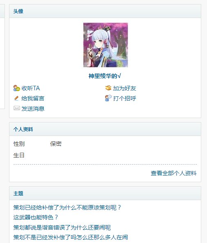The height and width of the screenshot is (243, 207).
Task: Open the thread 策划都说是谐音错误了为什么还要闹呢
Action: pyautogui.click(x=62, y=227)
